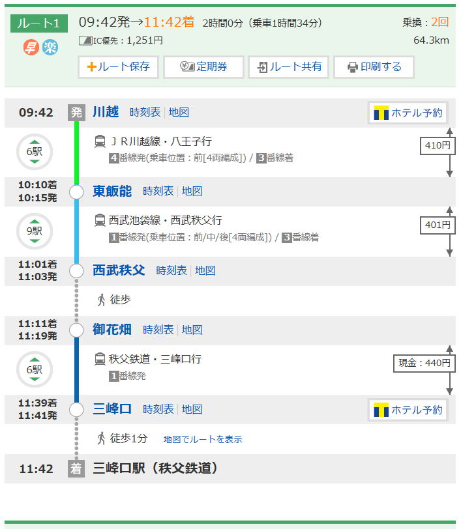
Task: Click 地図でルートを表示 walking route link
Action: 203,439
